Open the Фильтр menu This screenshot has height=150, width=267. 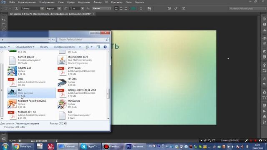pyautogui.click(x=98, y=2)
